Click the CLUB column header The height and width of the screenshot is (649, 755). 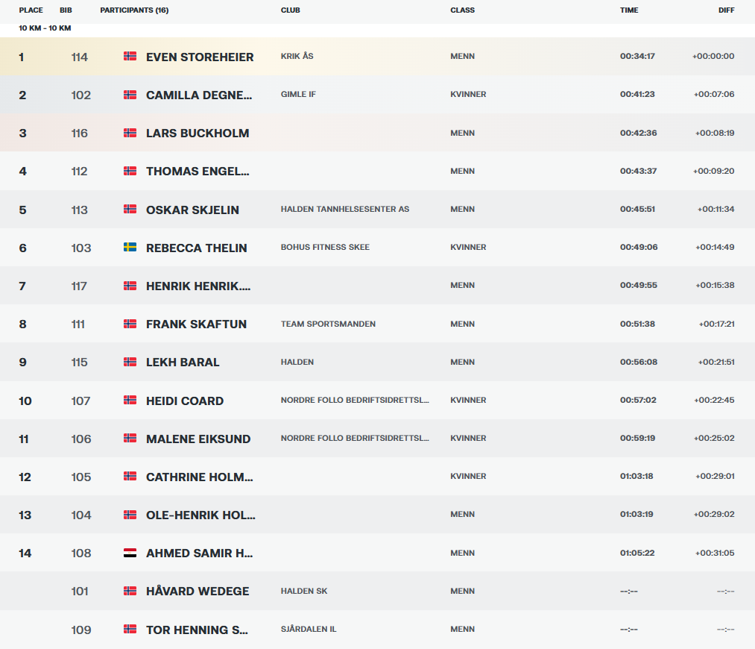point(291,10)
